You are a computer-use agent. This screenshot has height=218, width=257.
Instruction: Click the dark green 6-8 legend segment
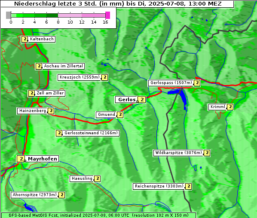(52, 15)
